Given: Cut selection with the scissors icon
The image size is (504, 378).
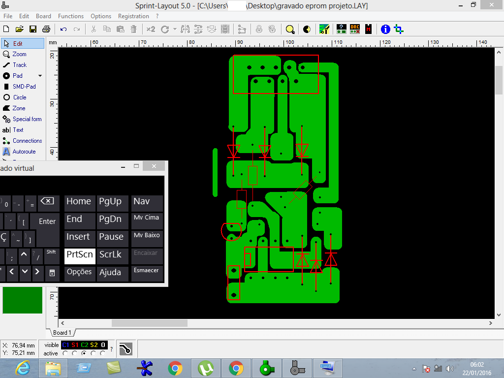Looking at the screenshot, I should (x=94, y=29).
